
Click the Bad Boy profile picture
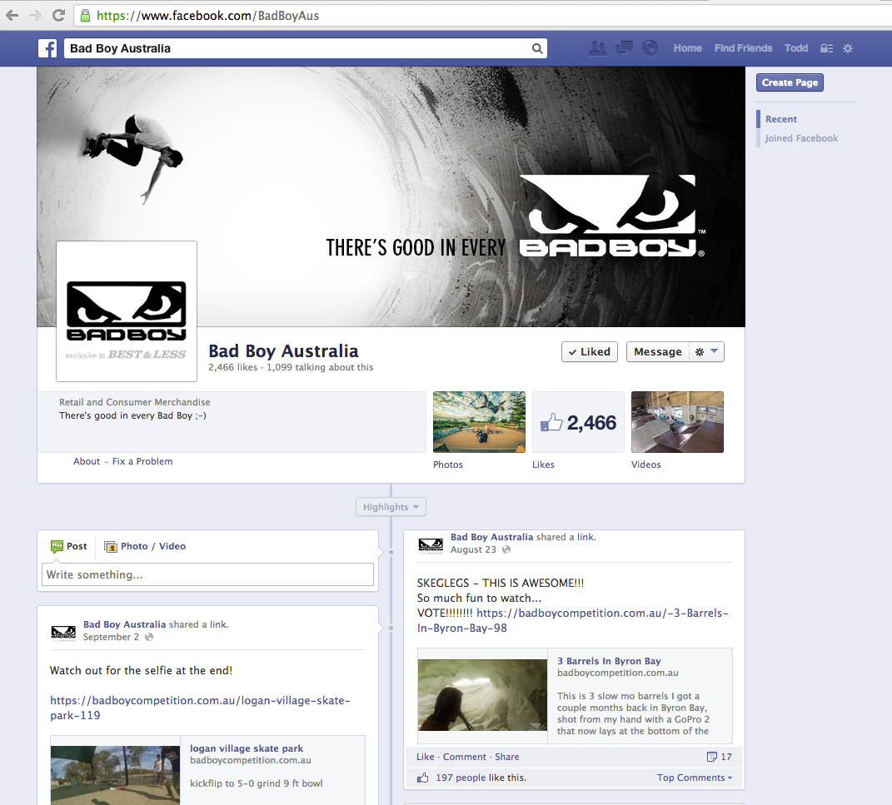[127, 311]
